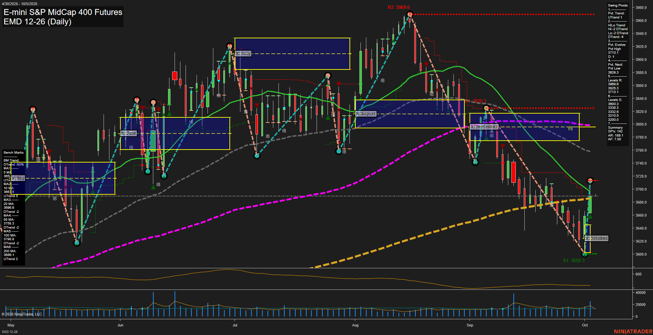653x335 pixels.
Task: Click the 'Jun' label on the time axis
Action: coord(120,325)
